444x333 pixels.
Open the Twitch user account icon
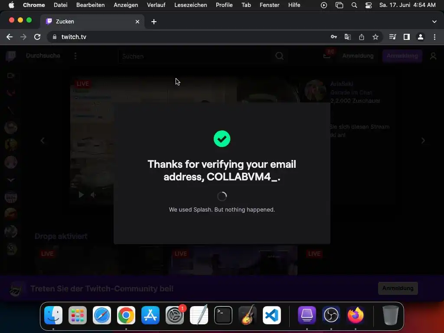433,56
